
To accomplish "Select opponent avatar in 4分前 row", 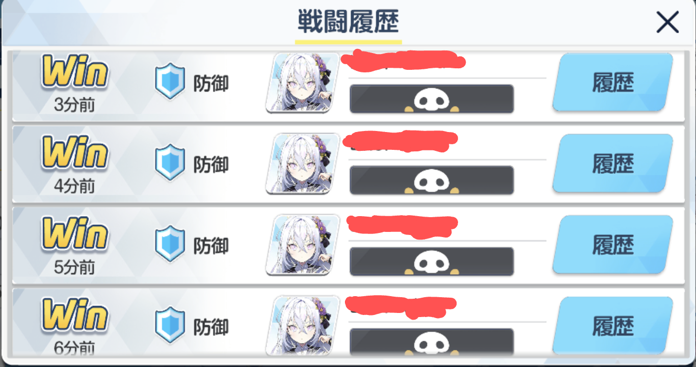I will tap(303, 164).
